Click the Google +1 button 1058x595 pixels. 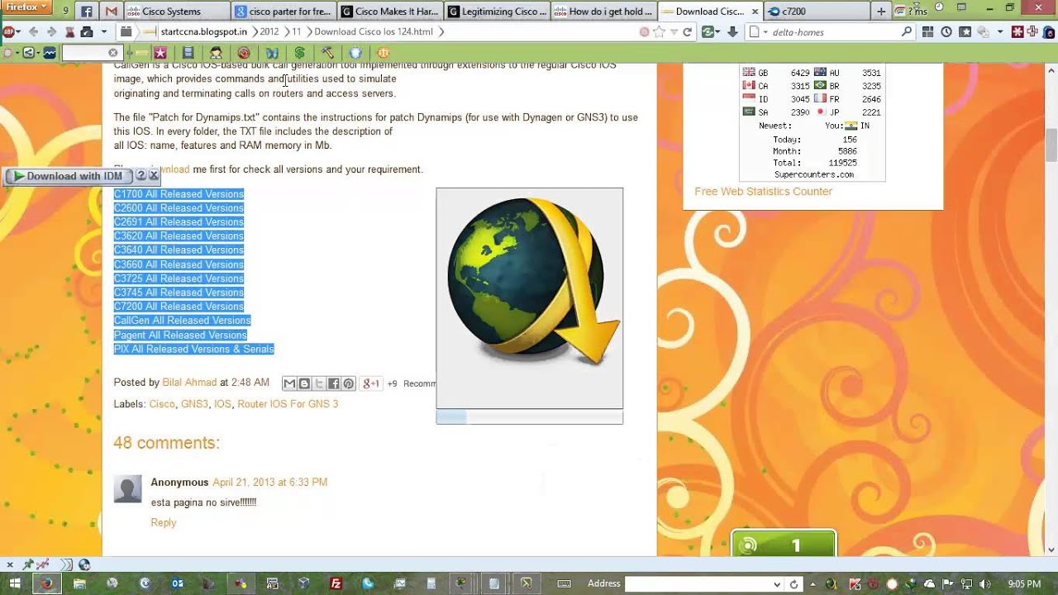coord(371,383)
